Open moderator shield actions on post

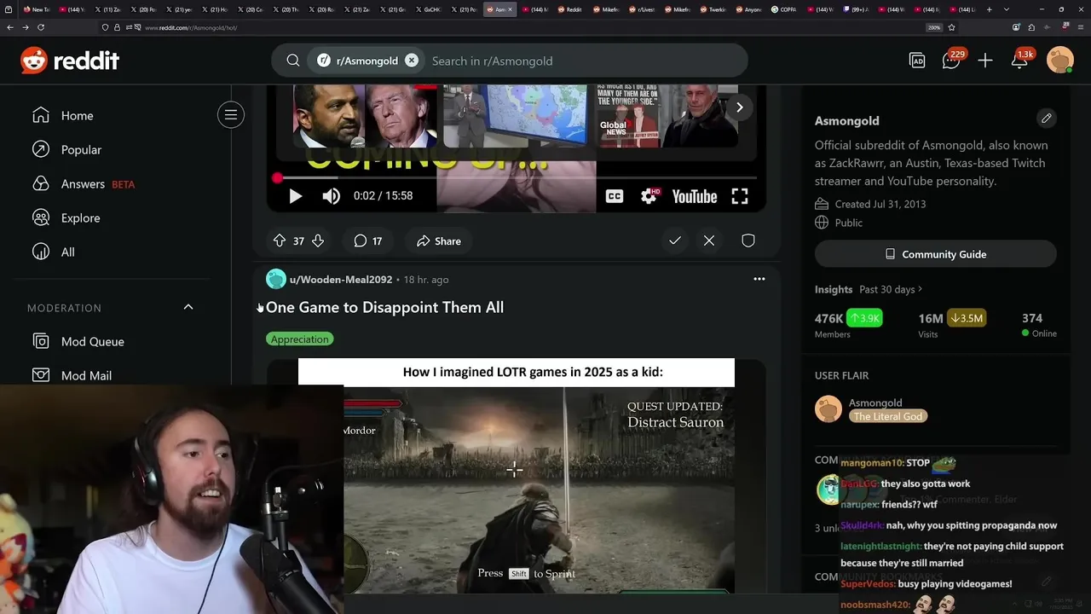coord(748,241)
